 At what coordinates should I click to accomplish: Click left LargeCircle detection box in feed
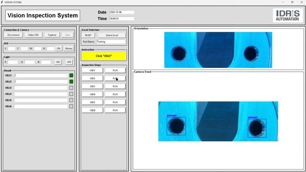click(176, 126)
